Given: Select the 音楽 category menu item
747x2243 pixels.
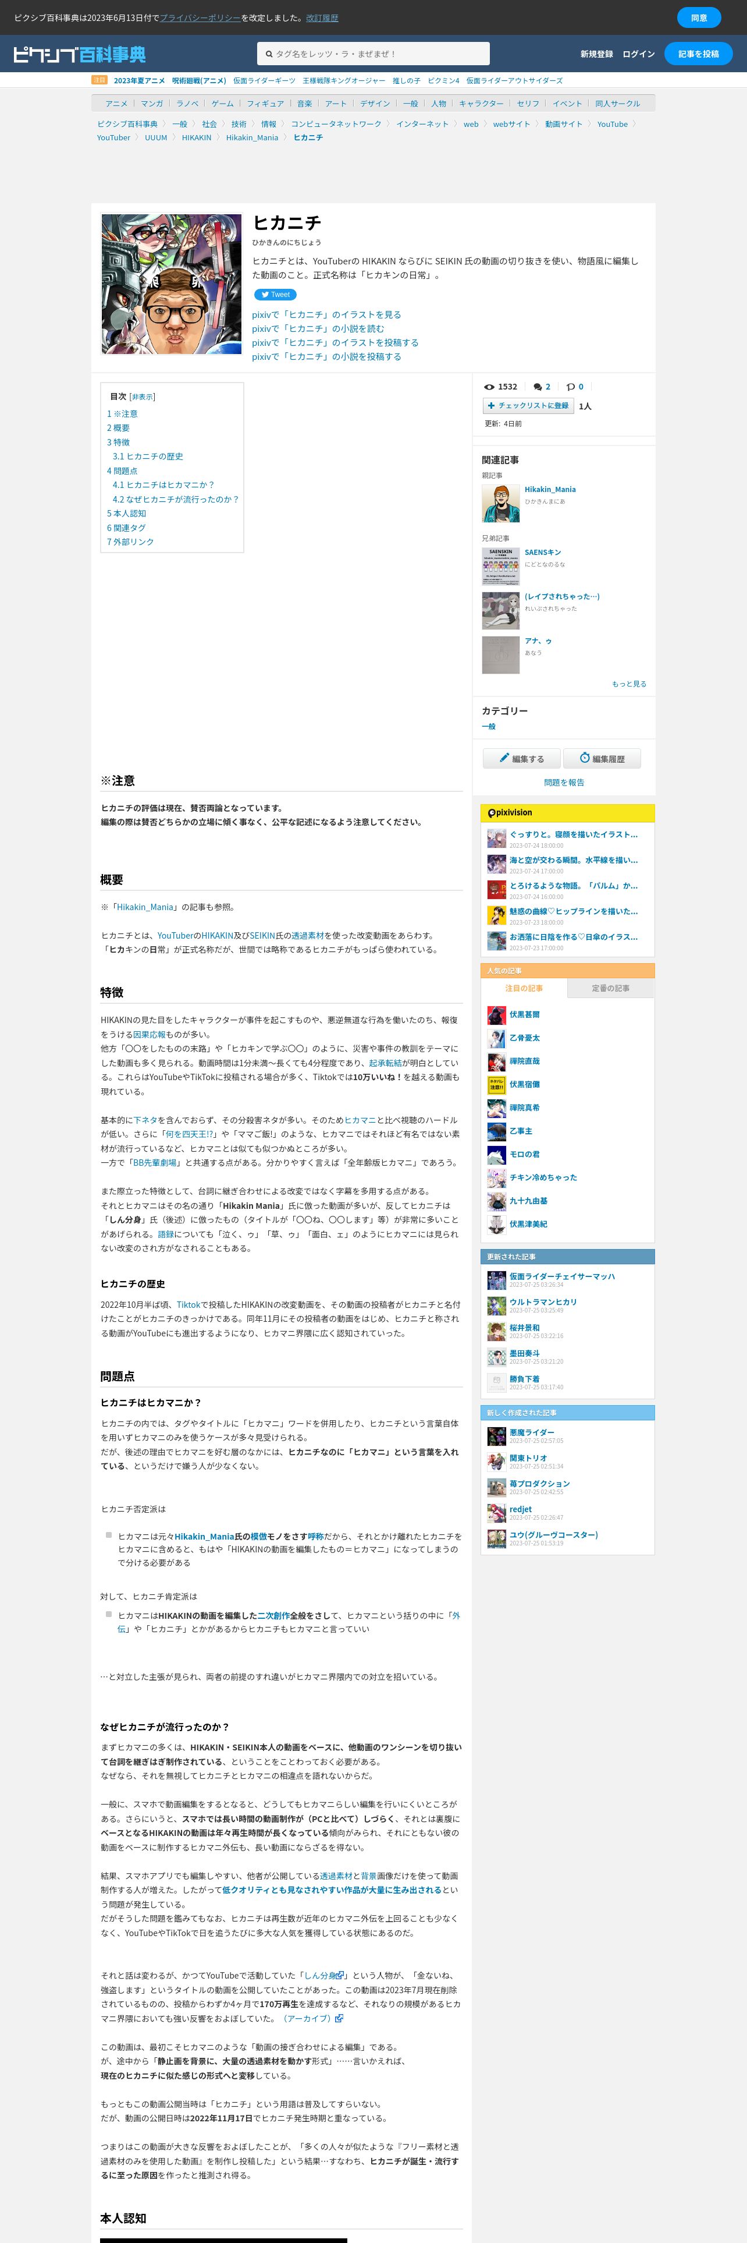Looking at the screenshot, I should (304, 104).
